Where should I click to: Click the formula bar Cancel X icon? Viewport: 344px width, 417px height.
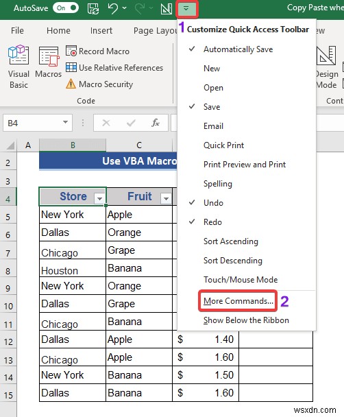(x=106, y=123)
